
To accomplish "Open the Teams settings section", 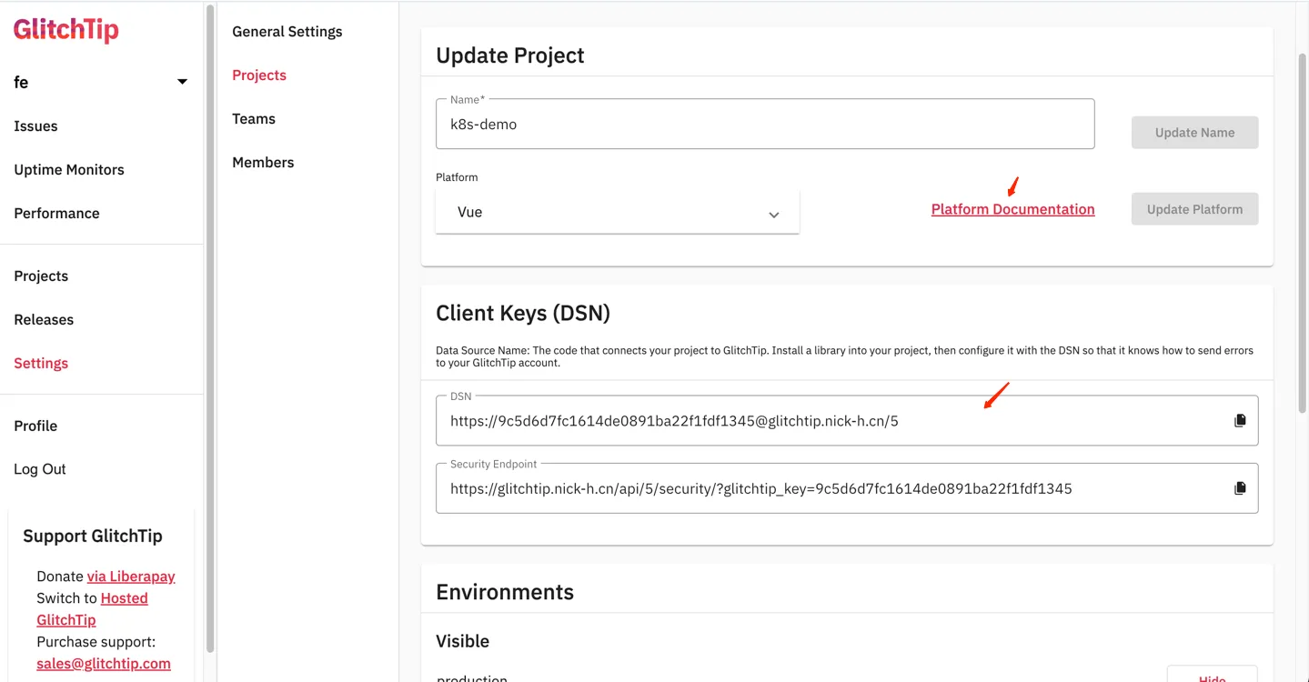I will tap(254, 118).
